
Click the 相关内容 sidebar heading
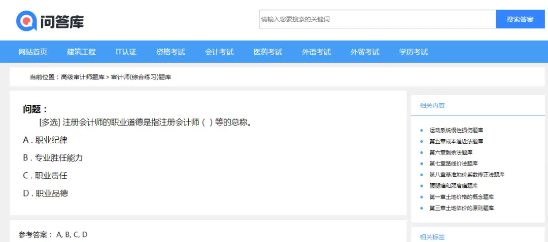pyautogui.click(x=432, y=106)
